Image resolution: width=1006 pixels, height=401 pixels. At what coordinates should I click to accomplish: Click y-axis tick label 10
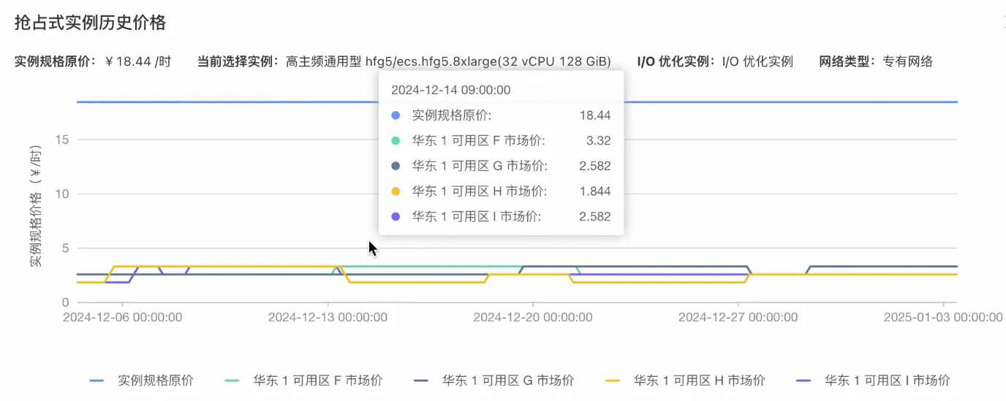[62, 194]
